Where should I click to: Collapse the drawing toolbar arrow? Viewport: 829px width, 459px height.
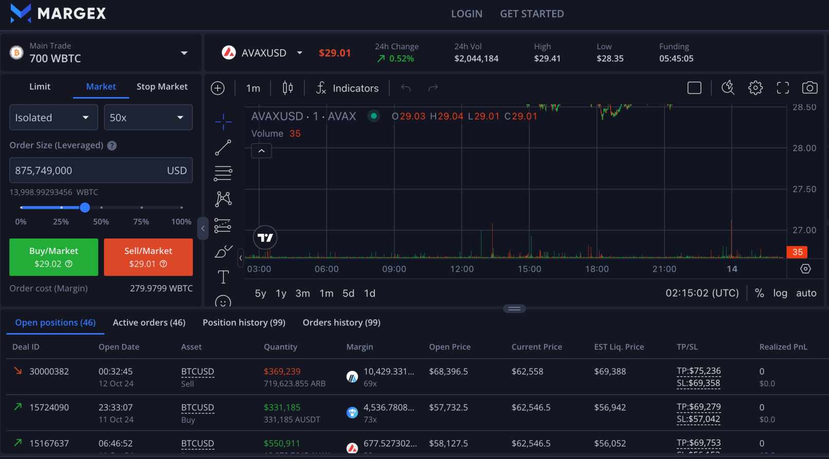241,258
